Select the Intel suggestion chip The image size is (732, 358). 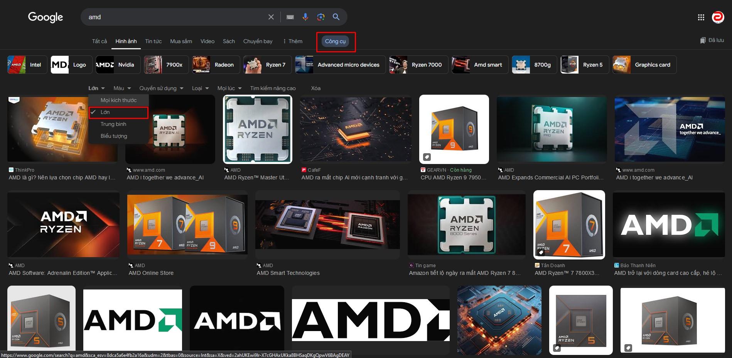(27, 65)
